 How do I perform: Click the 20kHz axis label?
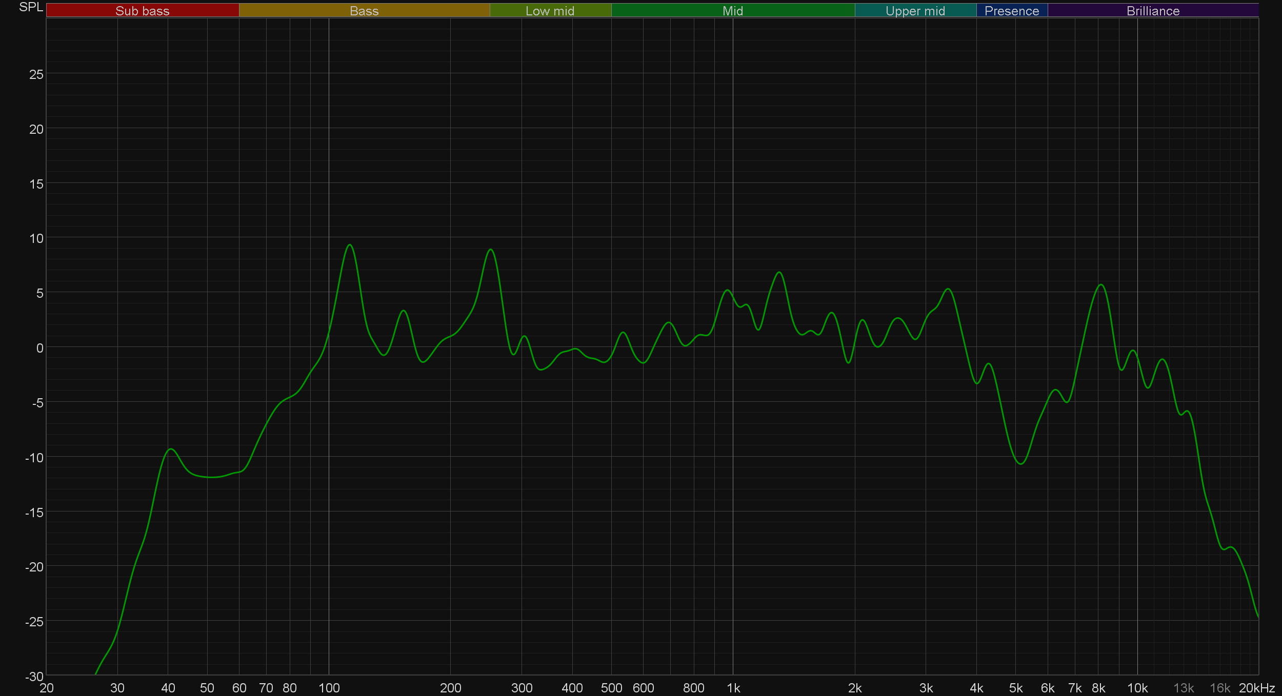tap(1256, 688)
